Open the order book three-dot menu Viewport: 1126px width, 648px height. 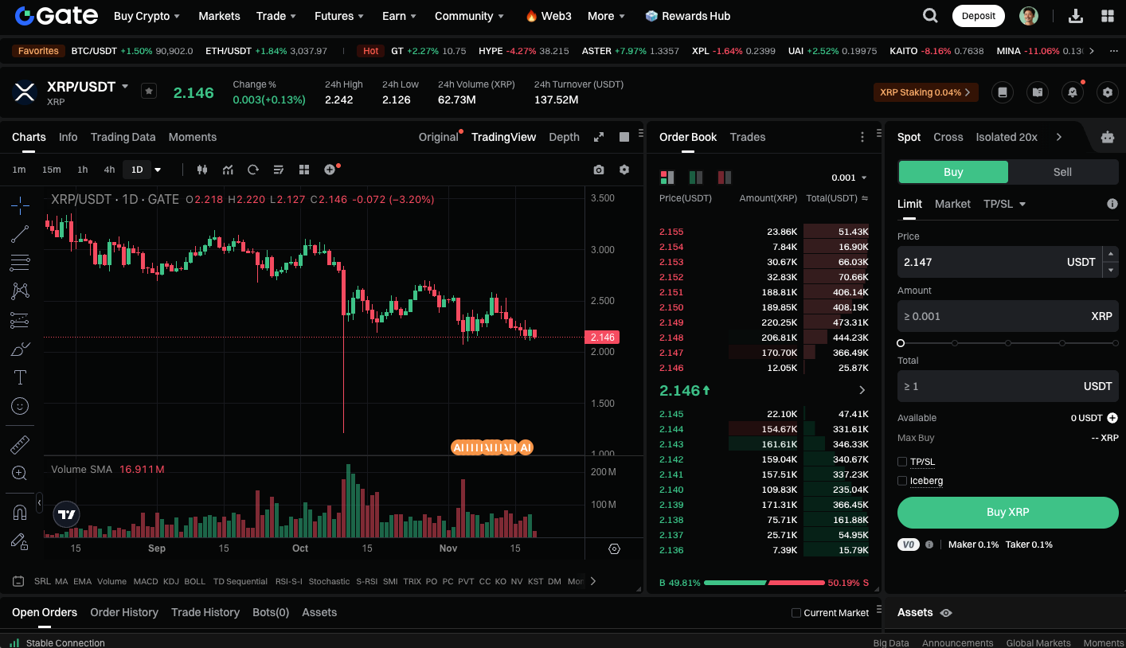pyautogui.click(x=862, y=137)
